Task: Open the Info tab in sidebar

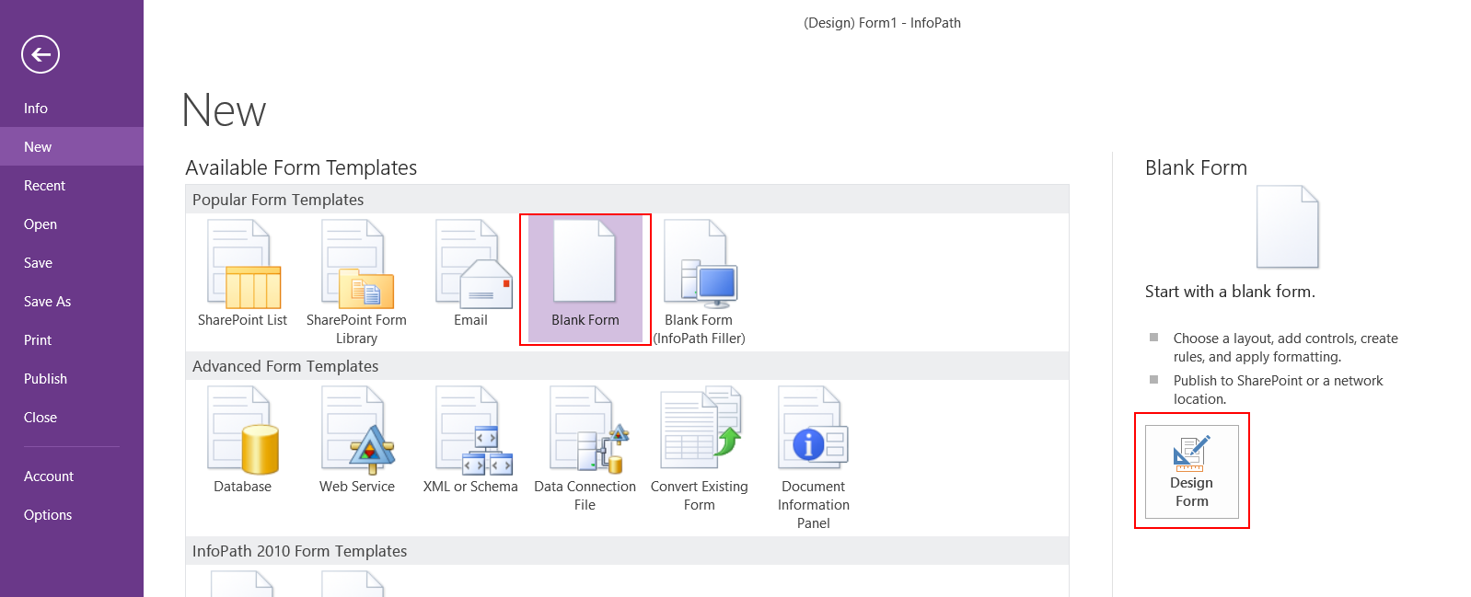Action: coord(72,108)
